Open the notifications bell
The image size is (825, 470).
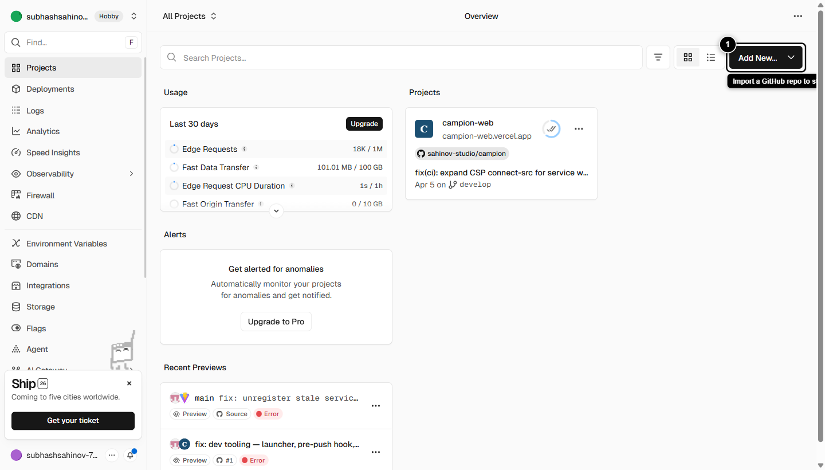click(131, 455)
